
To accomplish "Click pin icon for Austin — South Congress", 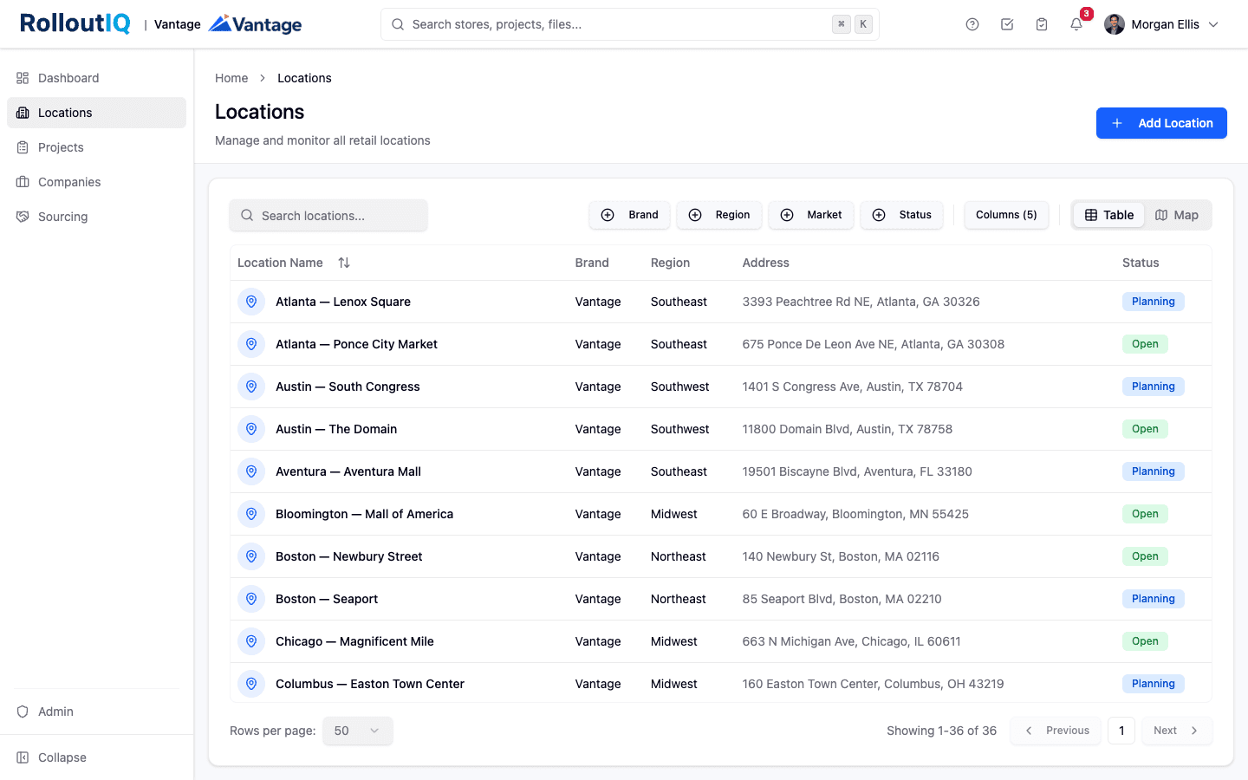I will 251,387.
